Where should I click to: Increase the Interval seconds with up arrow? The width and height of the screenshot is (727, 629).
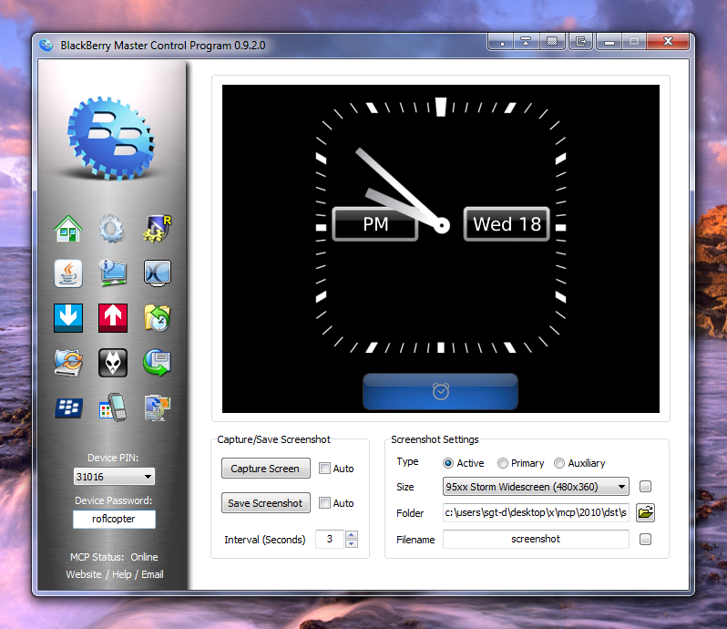tap(352, 535)
